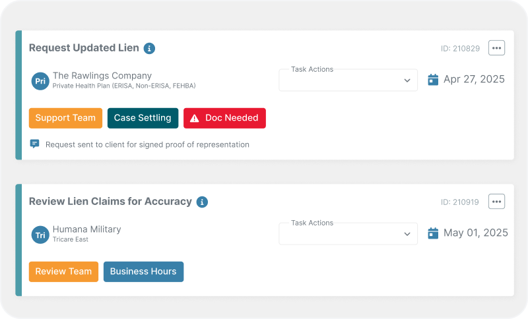Click the calendar icon beside Apr 27, 2025
This screenshot has width=528, height=319.
[433, 80]
